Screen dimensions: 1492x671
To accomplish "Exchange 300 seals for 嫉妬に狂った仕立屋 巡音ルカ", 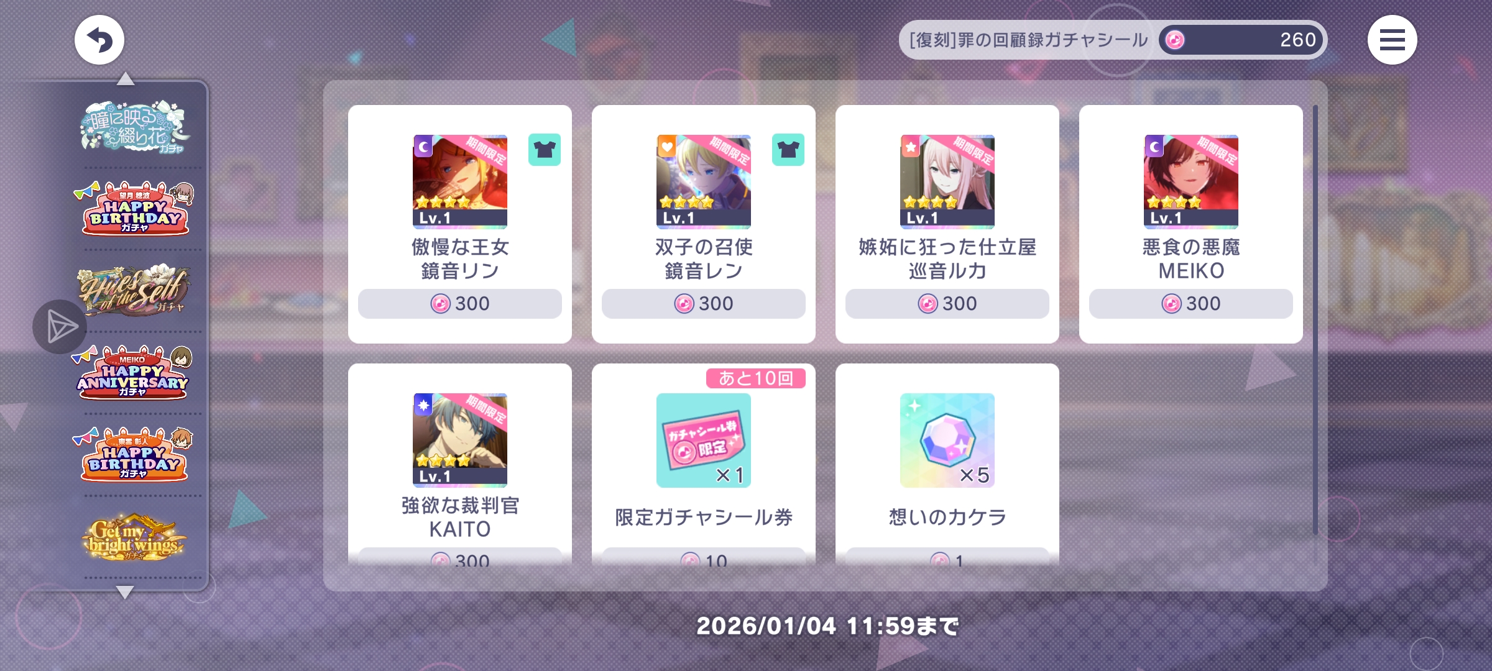I will pos(947,304).
